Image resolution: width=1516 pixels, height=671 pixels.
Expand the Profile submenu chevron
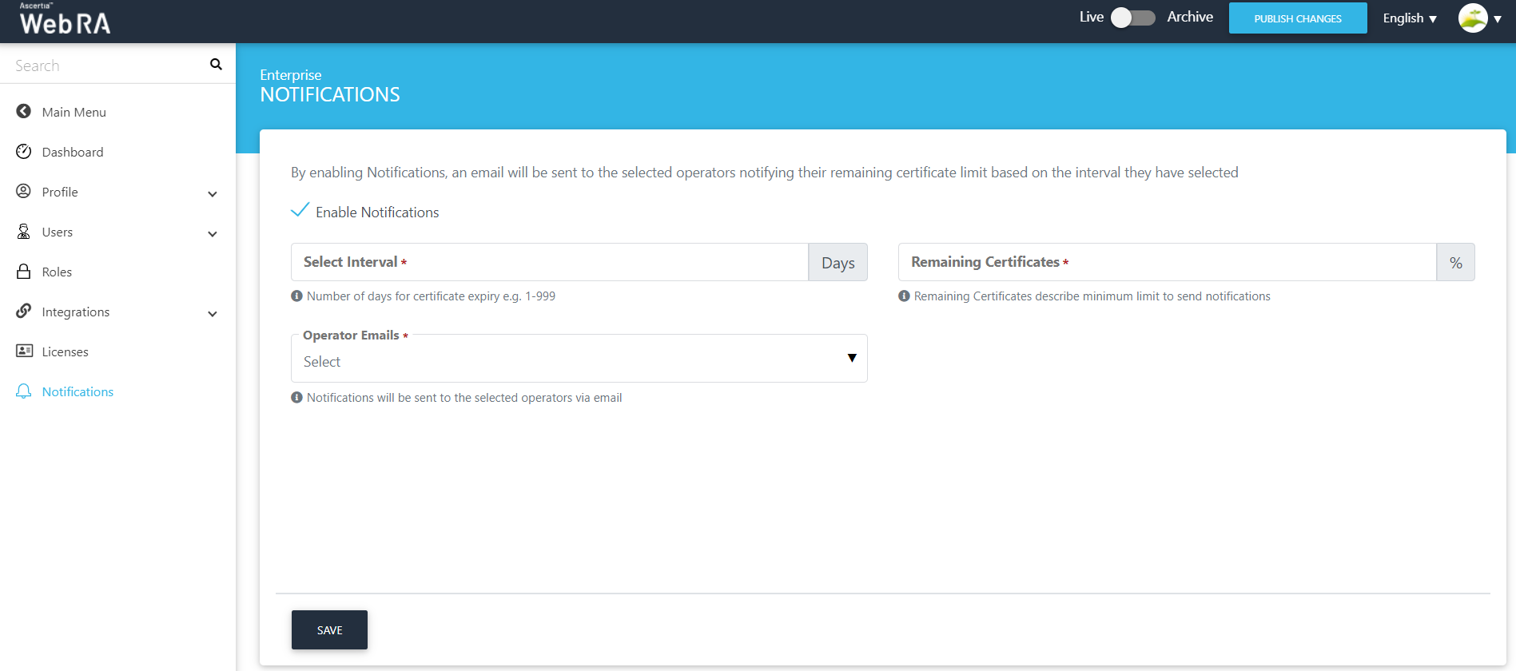(x=213, y=194)
